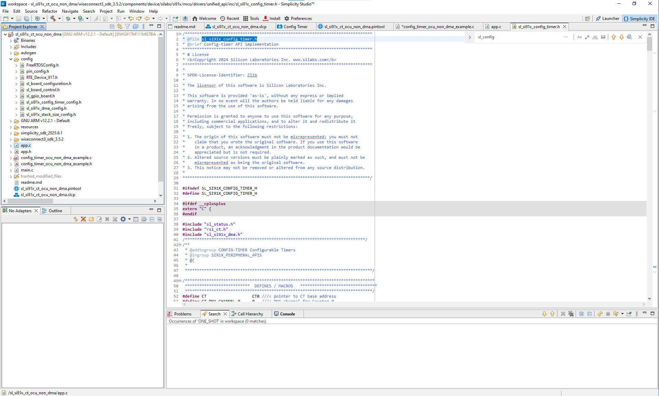Toggle case-sensitive matching in the find bar

tap(579, 37)
